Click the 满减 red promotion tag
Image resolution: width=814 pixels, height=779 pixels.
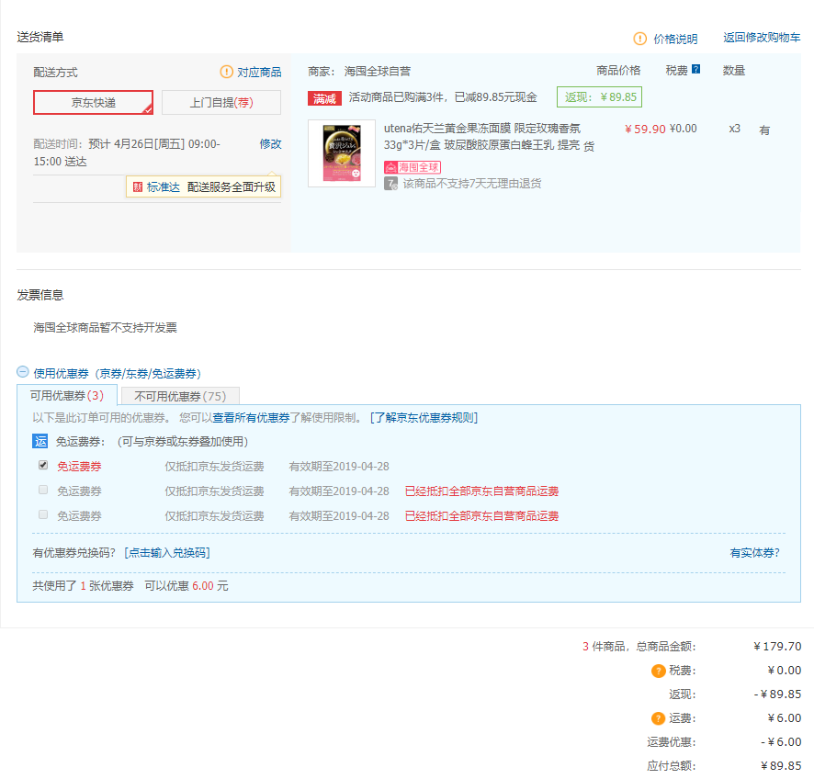click(x=324, y=98)
